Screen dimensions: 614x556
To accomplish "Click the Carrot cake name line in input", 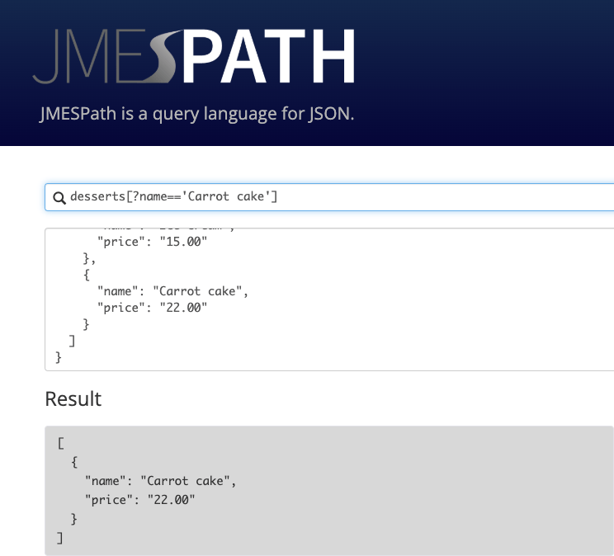I will pos(172,291).
